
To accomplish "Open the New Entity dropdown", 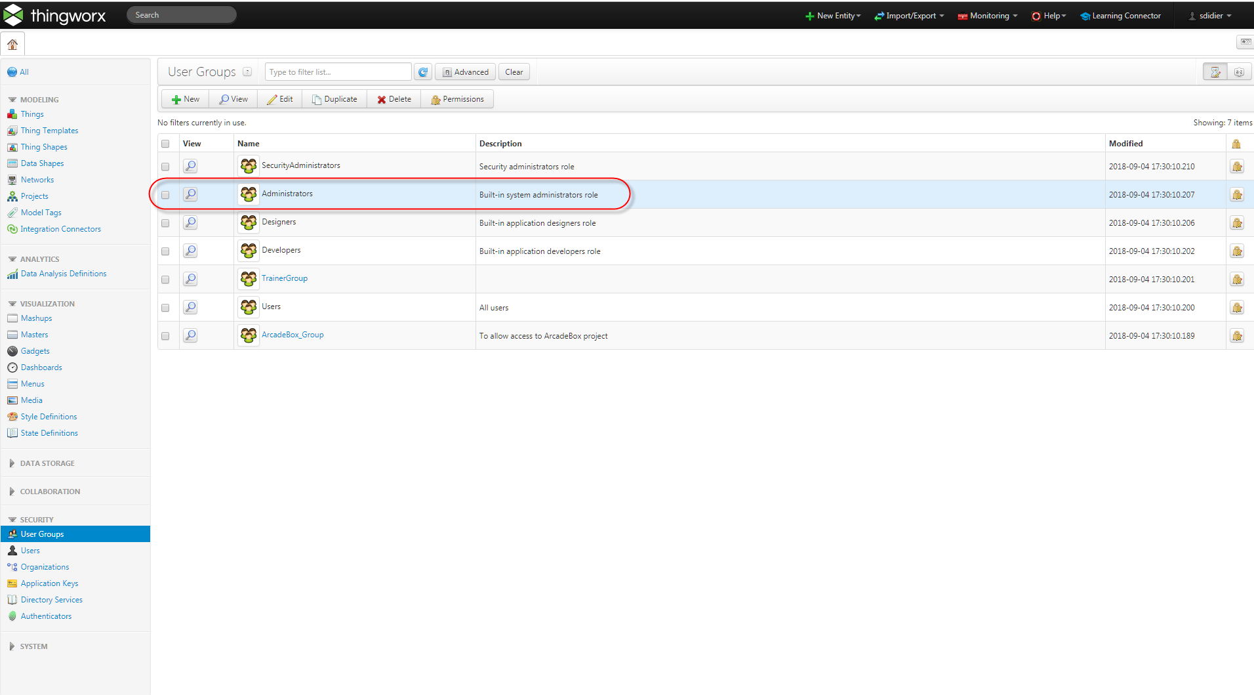I will click(833, 16).
